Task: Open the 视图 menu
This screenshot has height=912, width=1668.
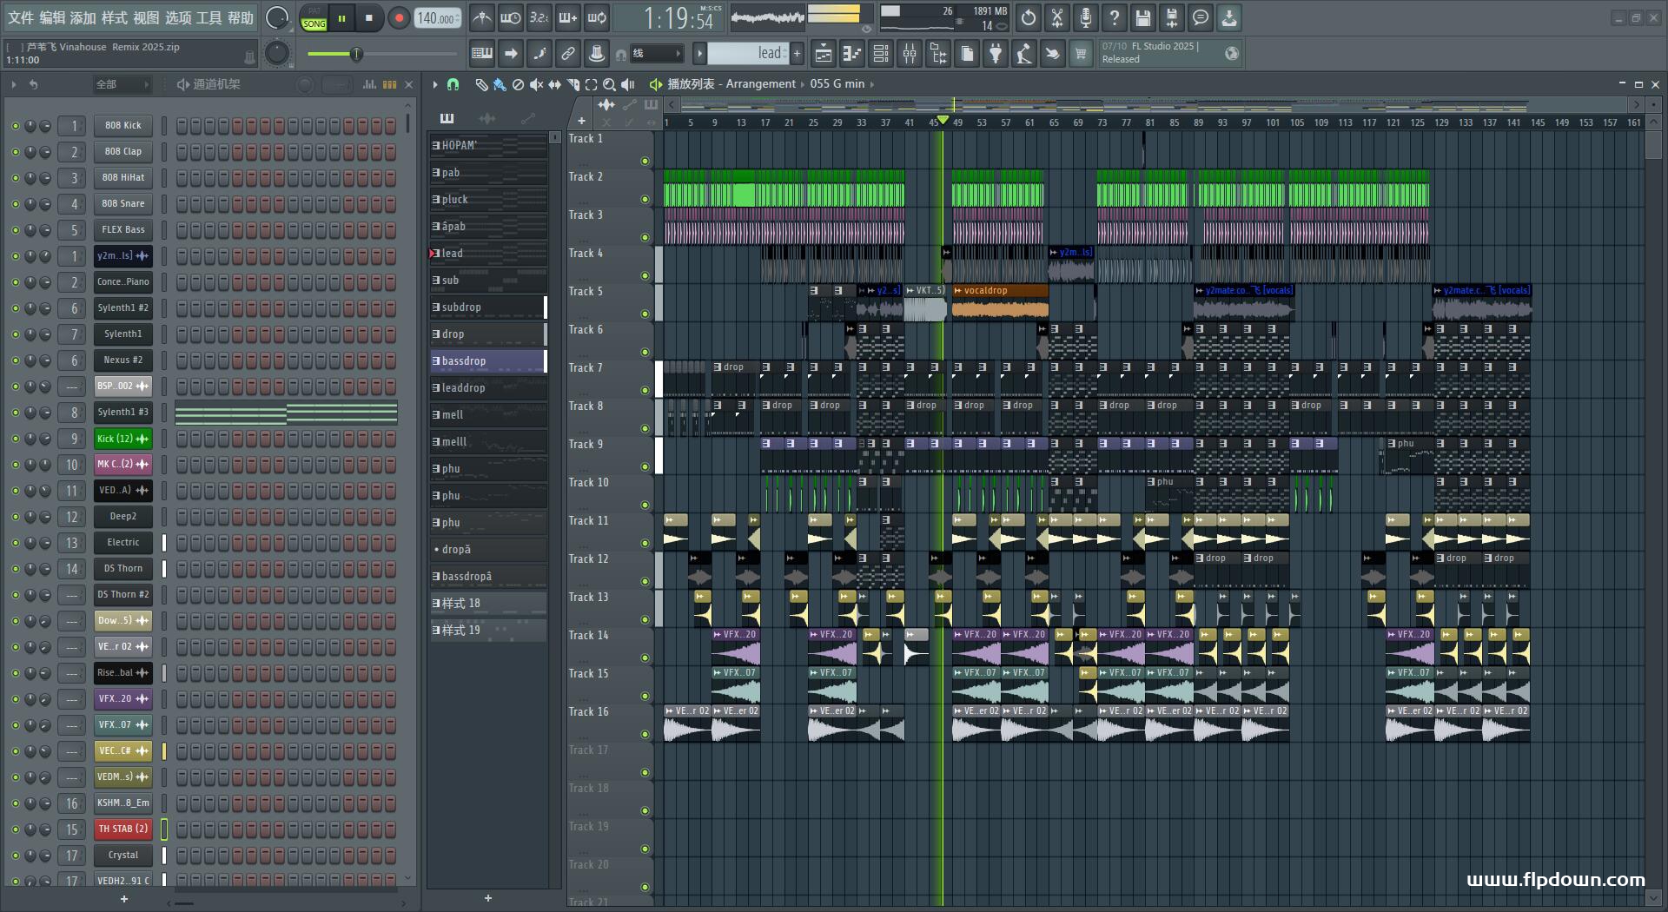Action: pos(146,17)
